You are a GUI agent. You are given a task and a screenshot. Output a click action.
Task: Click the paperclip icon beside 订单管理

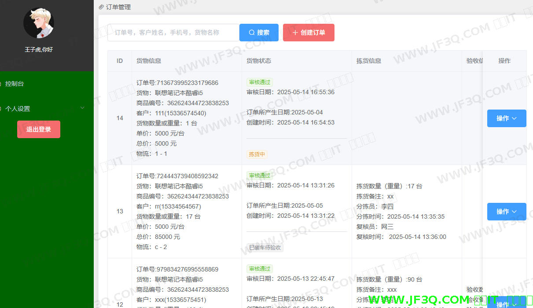(x=102, y=7)
